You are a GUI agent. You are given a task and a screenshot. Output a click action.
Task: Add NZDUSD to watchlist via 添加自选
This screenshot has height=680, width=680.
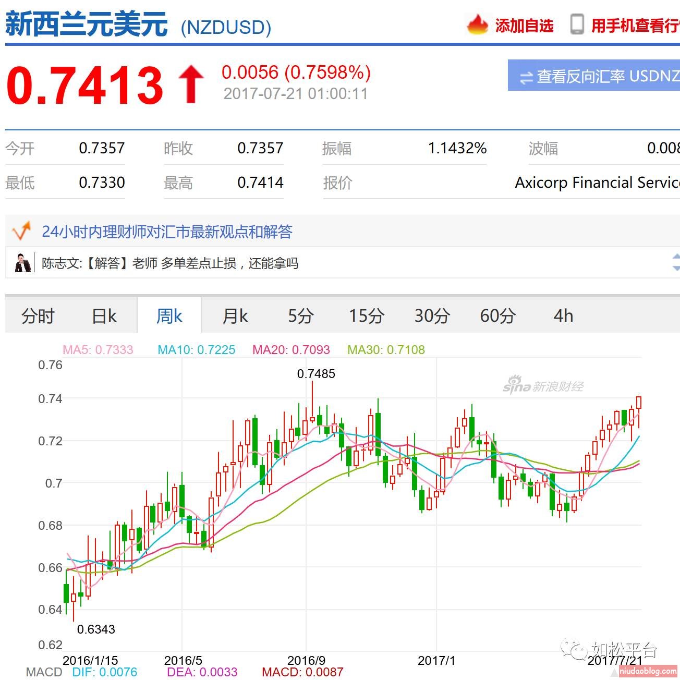coord(524,26)
